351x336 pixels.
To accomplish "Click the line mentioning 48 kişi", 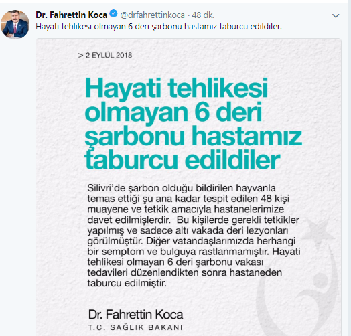I will coord(188,199).
